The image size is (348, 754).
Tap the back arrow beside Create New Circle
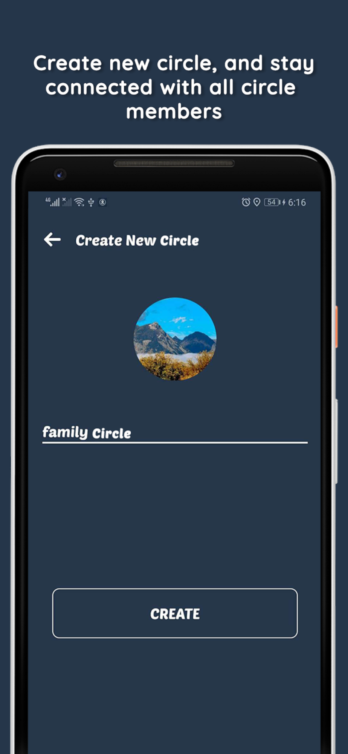(x=52, y=239)
